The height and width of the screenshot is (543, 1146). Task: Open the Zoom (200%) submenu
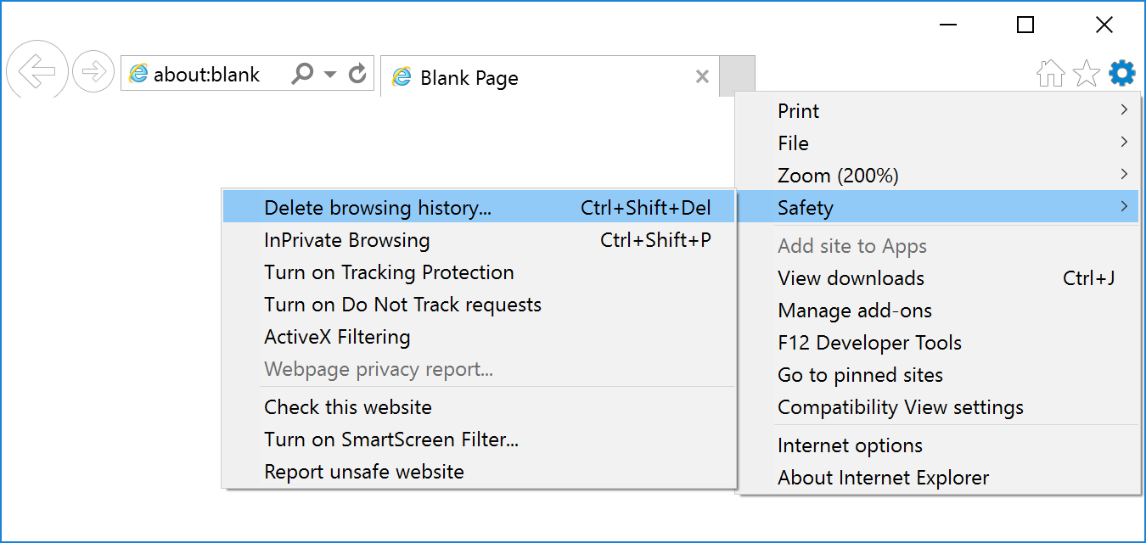(938, 176)
